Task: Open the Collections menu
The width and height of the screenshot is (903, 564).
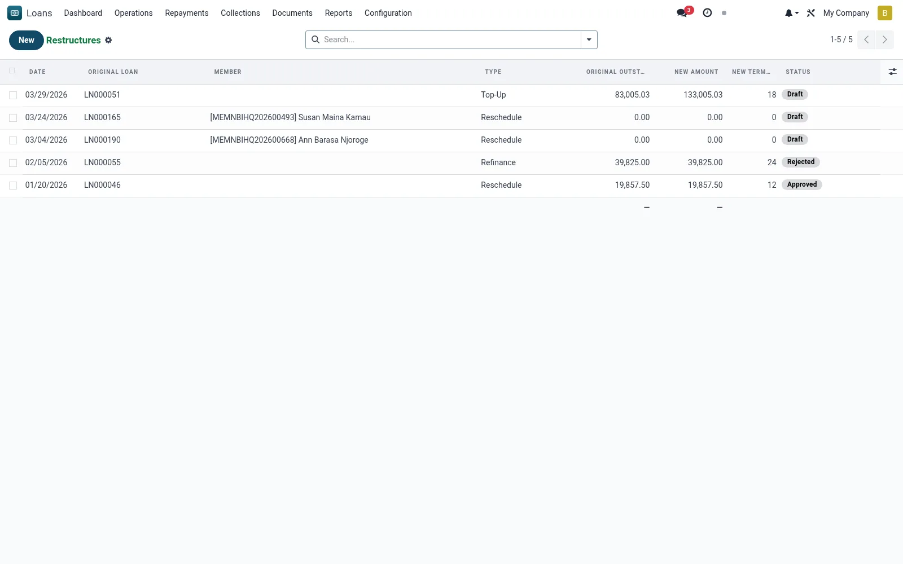Action: pos(240,13)
